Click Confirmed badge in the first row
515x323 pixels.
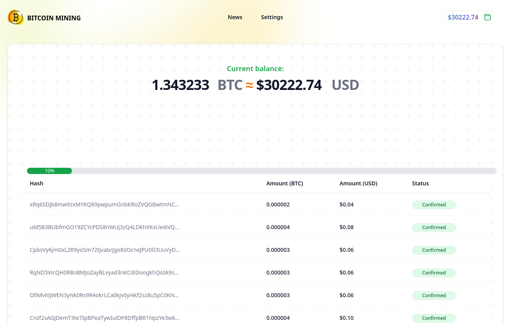point(434,205)
